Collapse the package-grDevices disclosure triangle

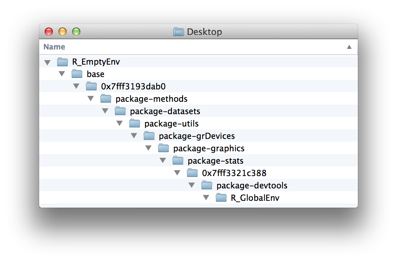[134, 137]
